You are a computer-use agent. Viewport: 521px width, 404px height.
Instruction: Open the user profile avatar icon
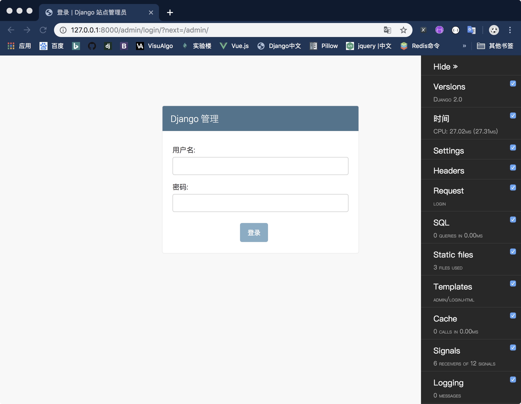click(494, 30)
